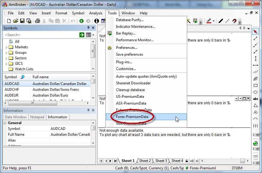This screenshot has height=173, width=262.
Task: Click the Save floppy disk icon
Action: coord(22,21)
